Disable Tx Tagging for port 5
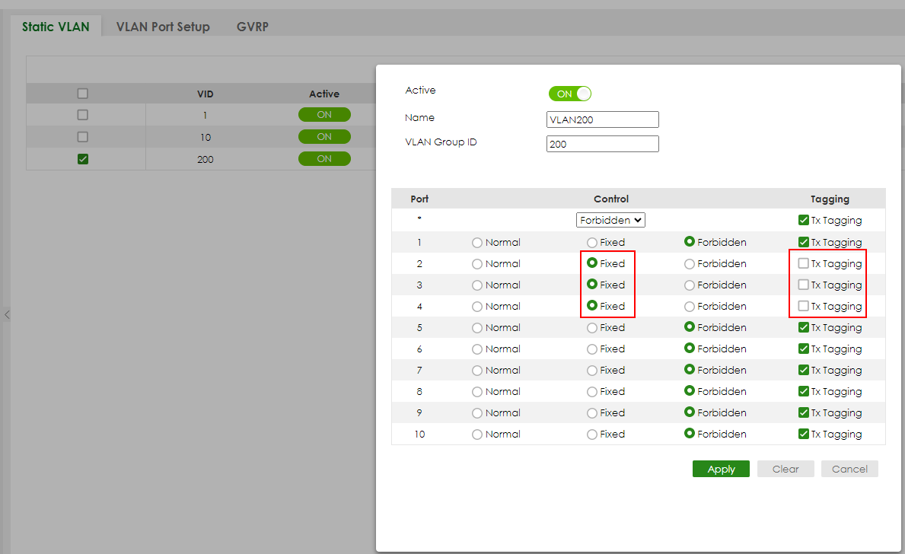Image resolution: width=905 pixels, height=554 pixels. click(804, 327)
